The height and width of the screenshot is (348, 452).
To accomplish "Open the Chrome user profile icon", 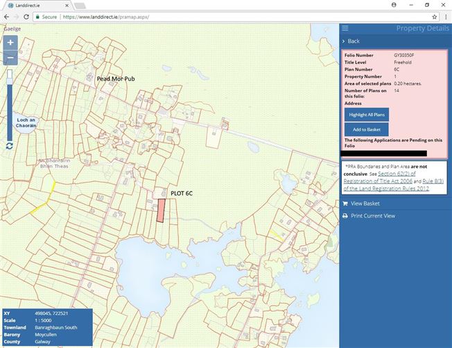I will click(394, 5).
